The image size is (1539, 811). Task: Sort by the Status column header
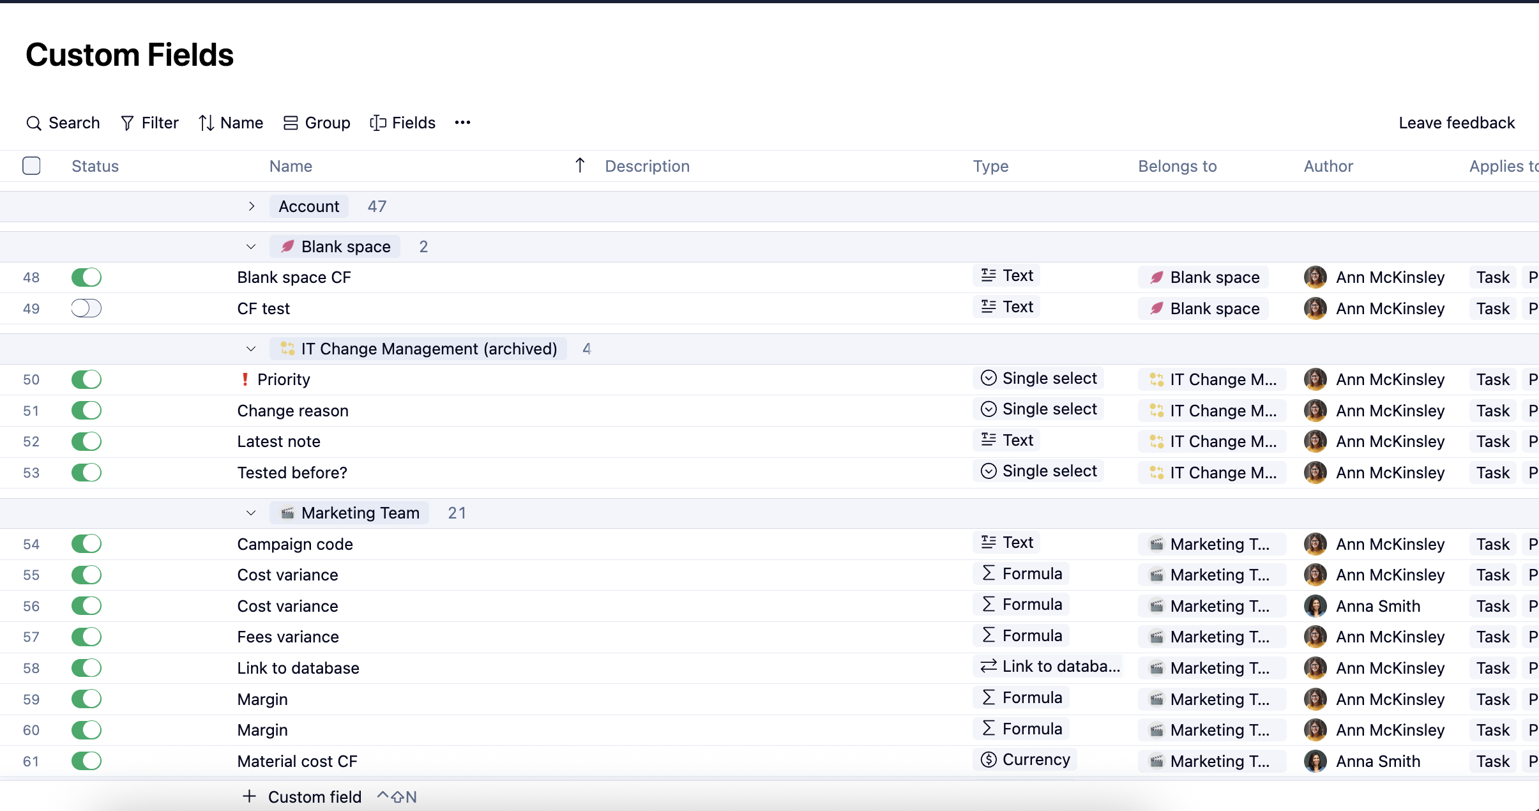pyautogui.click(x=95, y=166)
